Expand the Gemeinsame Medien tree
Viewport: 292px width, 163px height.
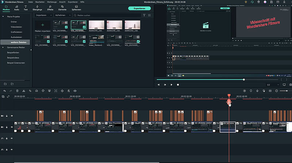pos(3,47)
